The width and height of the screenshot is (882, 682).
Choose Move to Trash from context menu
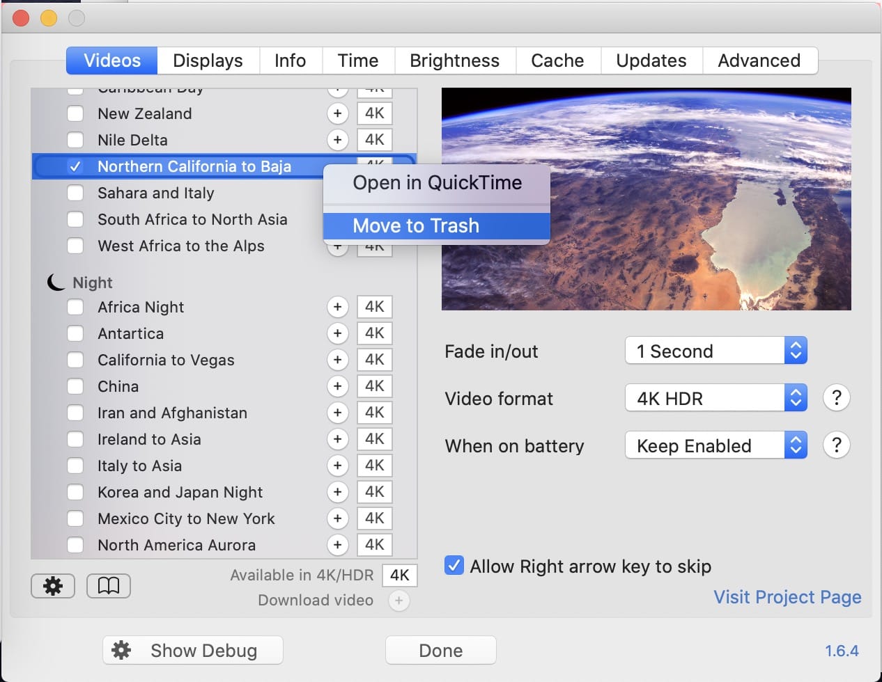pos(437,225)
